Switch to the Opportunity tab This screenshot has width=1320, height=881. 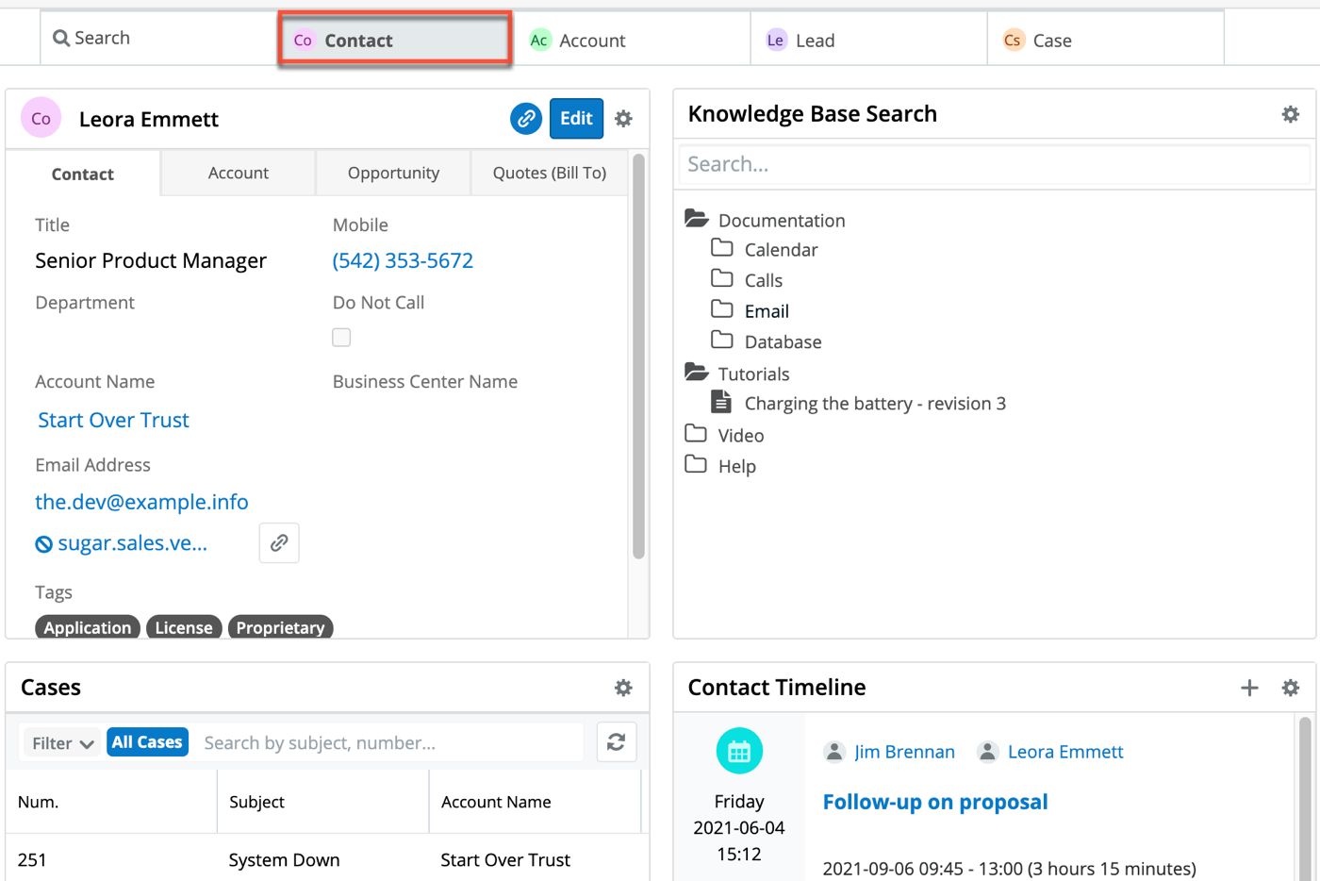[x=393, y=173]
